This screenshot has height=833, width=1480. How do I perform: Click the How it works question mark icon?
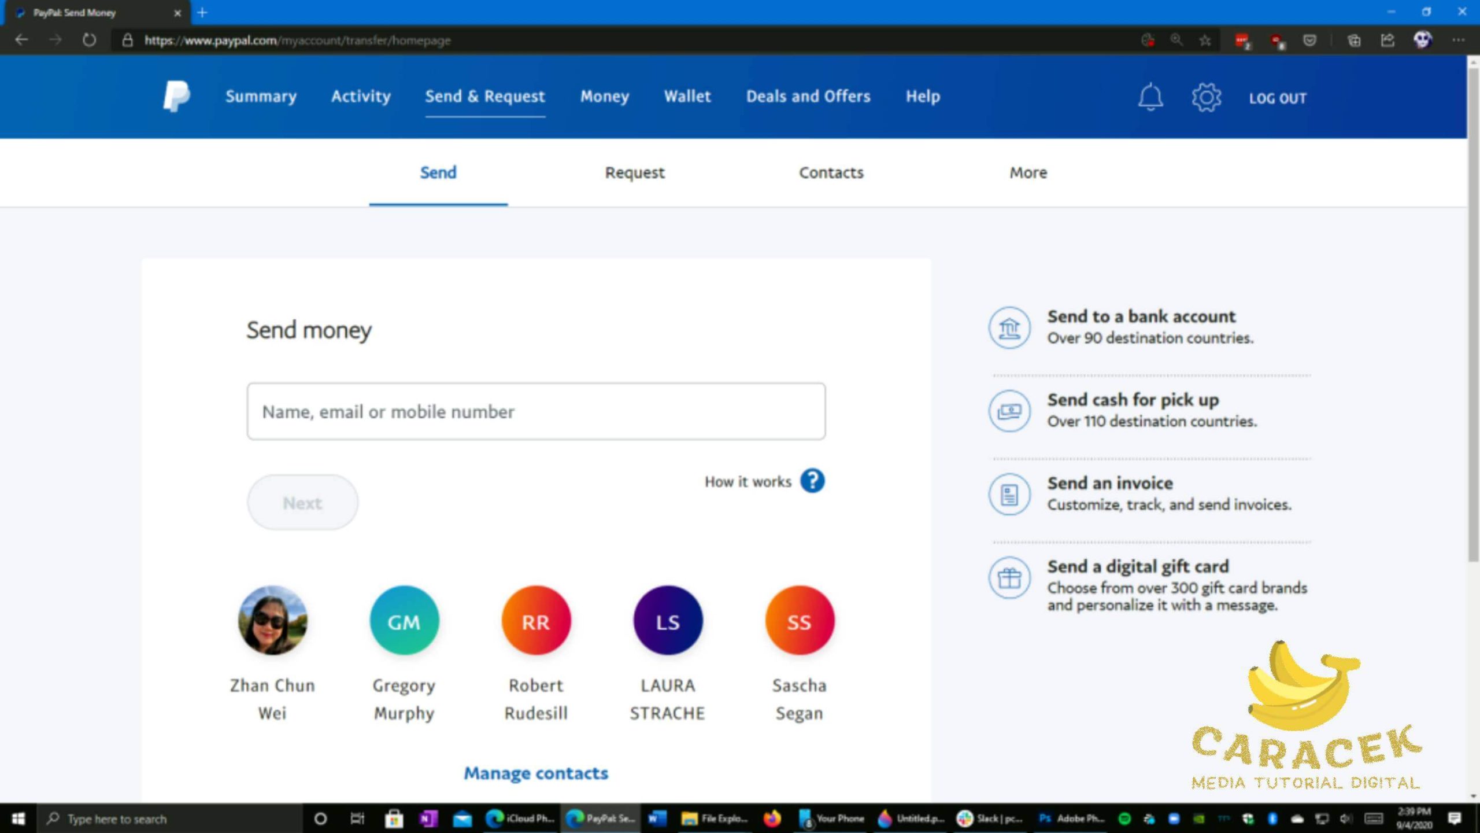(x=812, y=481)
